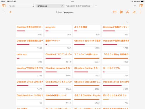Open the multitasking three dots at top
The image size is (145, 109).
point(72,2)
